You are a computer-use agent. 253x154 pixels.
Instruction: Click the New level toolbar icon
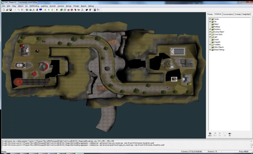point(4,10)
